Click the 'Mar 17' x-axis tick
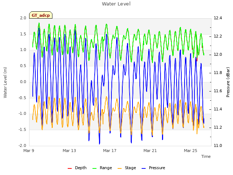 coord(110,151)
